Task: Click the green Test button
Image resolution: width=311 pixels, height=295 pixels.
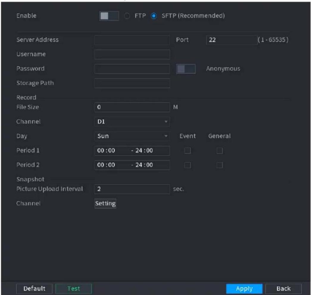Action: 74,289
